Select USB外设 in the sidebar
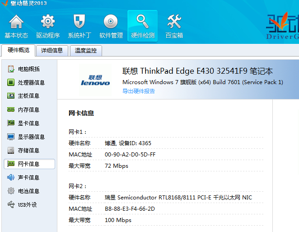299x232 pixels. point(29,204)
